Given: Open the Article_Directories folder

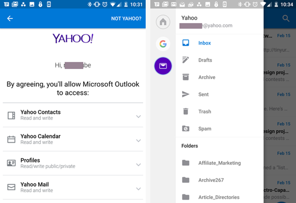Looking at the screenshot, I should [x=220, y=197].
